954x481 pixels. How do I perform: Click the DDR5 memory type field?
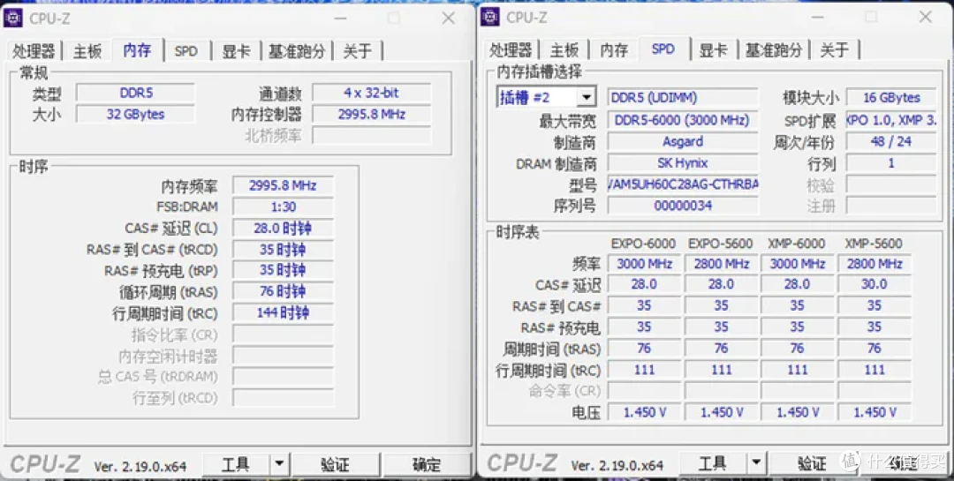coord(136,93)
